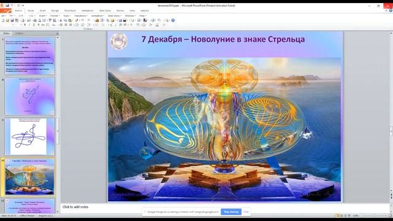Align text left
The width and height of the screenshot is (393, 221).
61,25
